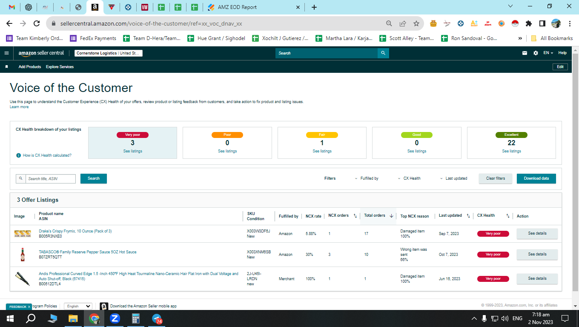579x327 pixels.
Task: Bookmark this page with star icon
Action: coord(416,23)
